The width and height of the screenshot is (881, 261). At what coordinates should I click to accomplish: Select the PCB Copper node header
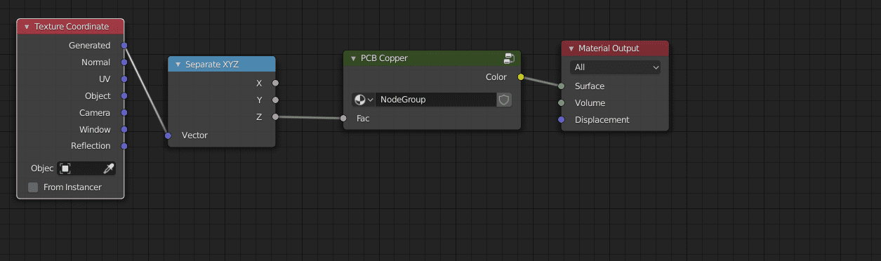(432, 58)
